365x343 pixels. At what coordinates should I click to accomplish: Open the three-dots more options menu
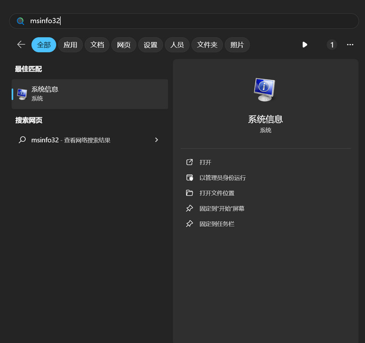[350, 45]
